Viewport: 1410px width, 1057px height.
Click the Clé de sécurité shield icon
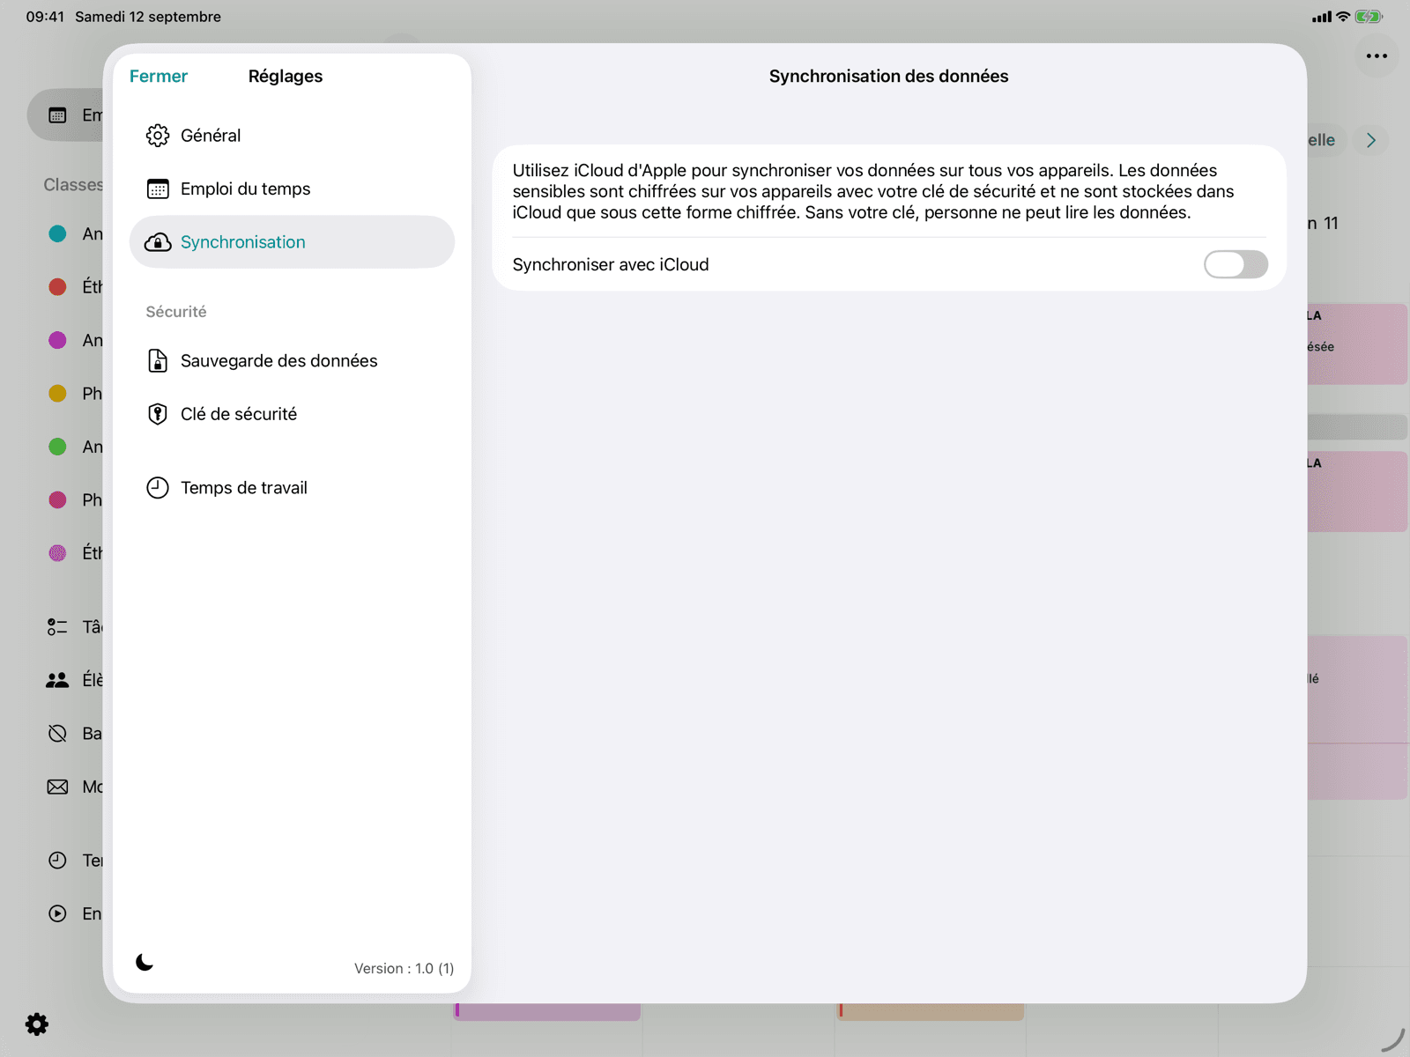pyautogui.click(x=158, y=414)
